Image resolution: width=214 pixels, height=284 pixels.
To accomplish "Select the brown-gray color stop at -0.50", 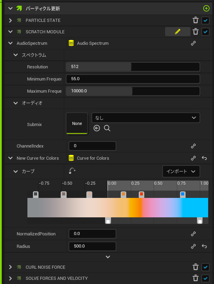I will (x=63, y=194).
